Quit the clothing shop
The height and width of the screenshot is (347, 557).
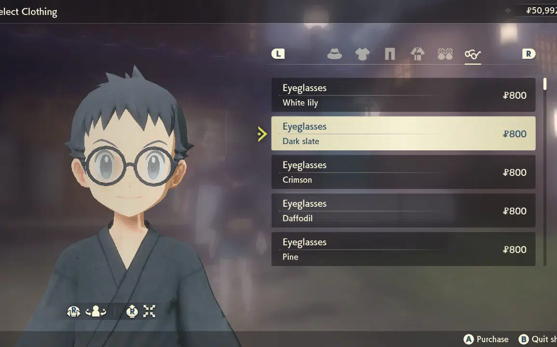pos(537,339)
